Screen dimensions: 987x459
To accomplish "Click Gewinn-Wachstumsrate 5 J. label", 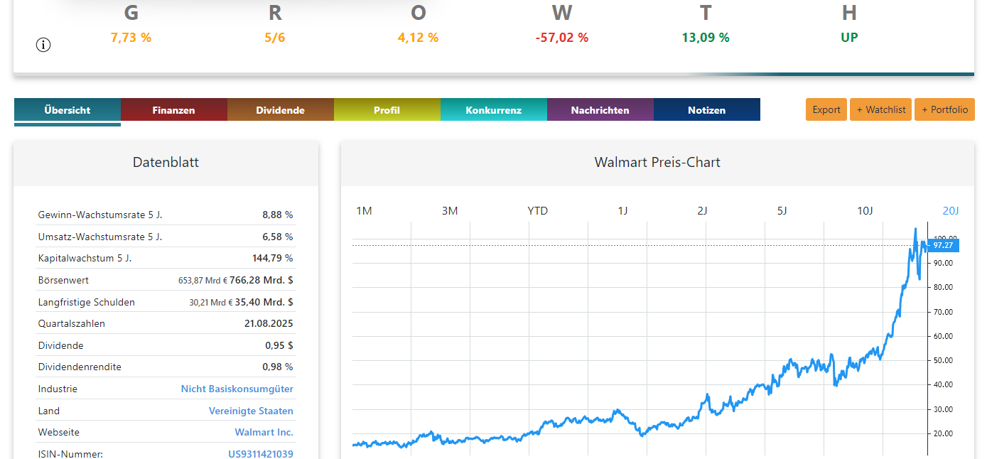I will tap(100, 215).
